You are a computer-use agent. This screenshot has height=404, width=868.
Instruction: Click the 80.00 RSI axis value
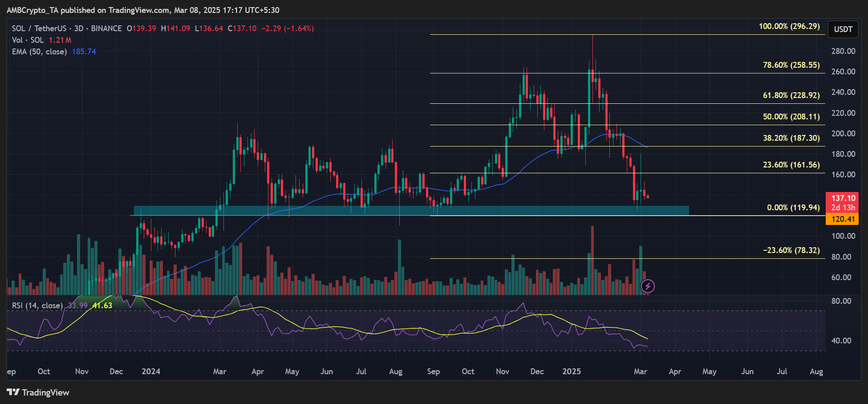pyautogui.click(x=841, y=301)
